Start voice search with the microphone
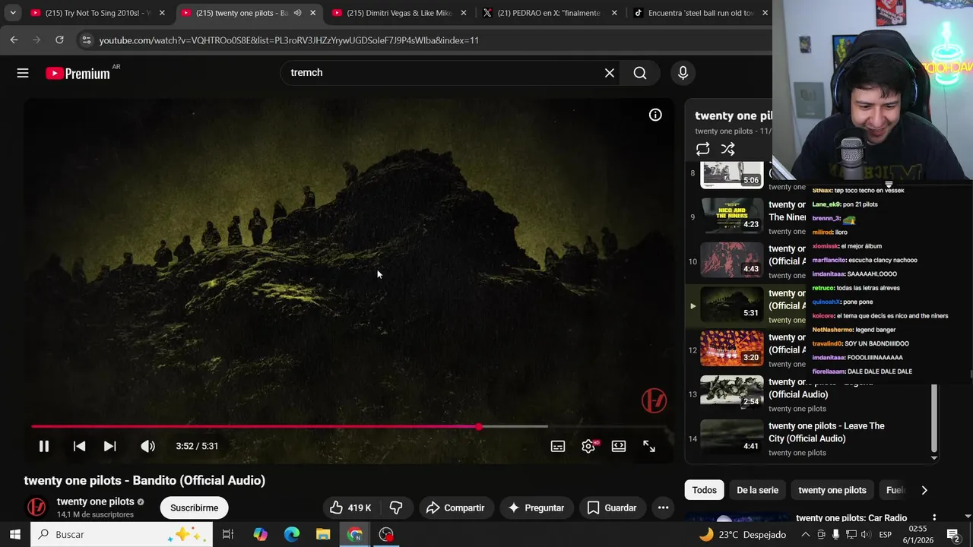Image resolution: width=973 pixels, height=547 pixels. coord(683,73)
